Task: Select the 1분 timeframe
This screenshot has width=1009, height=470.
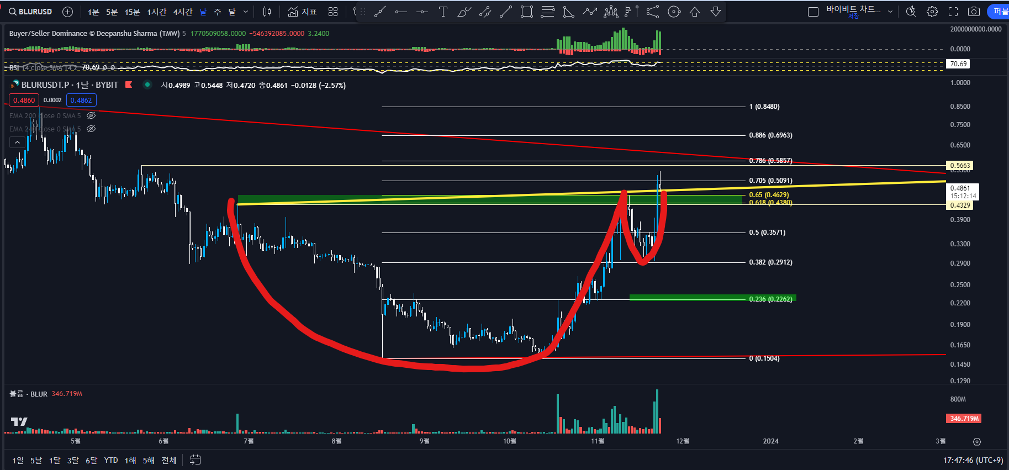Action: 93,12
